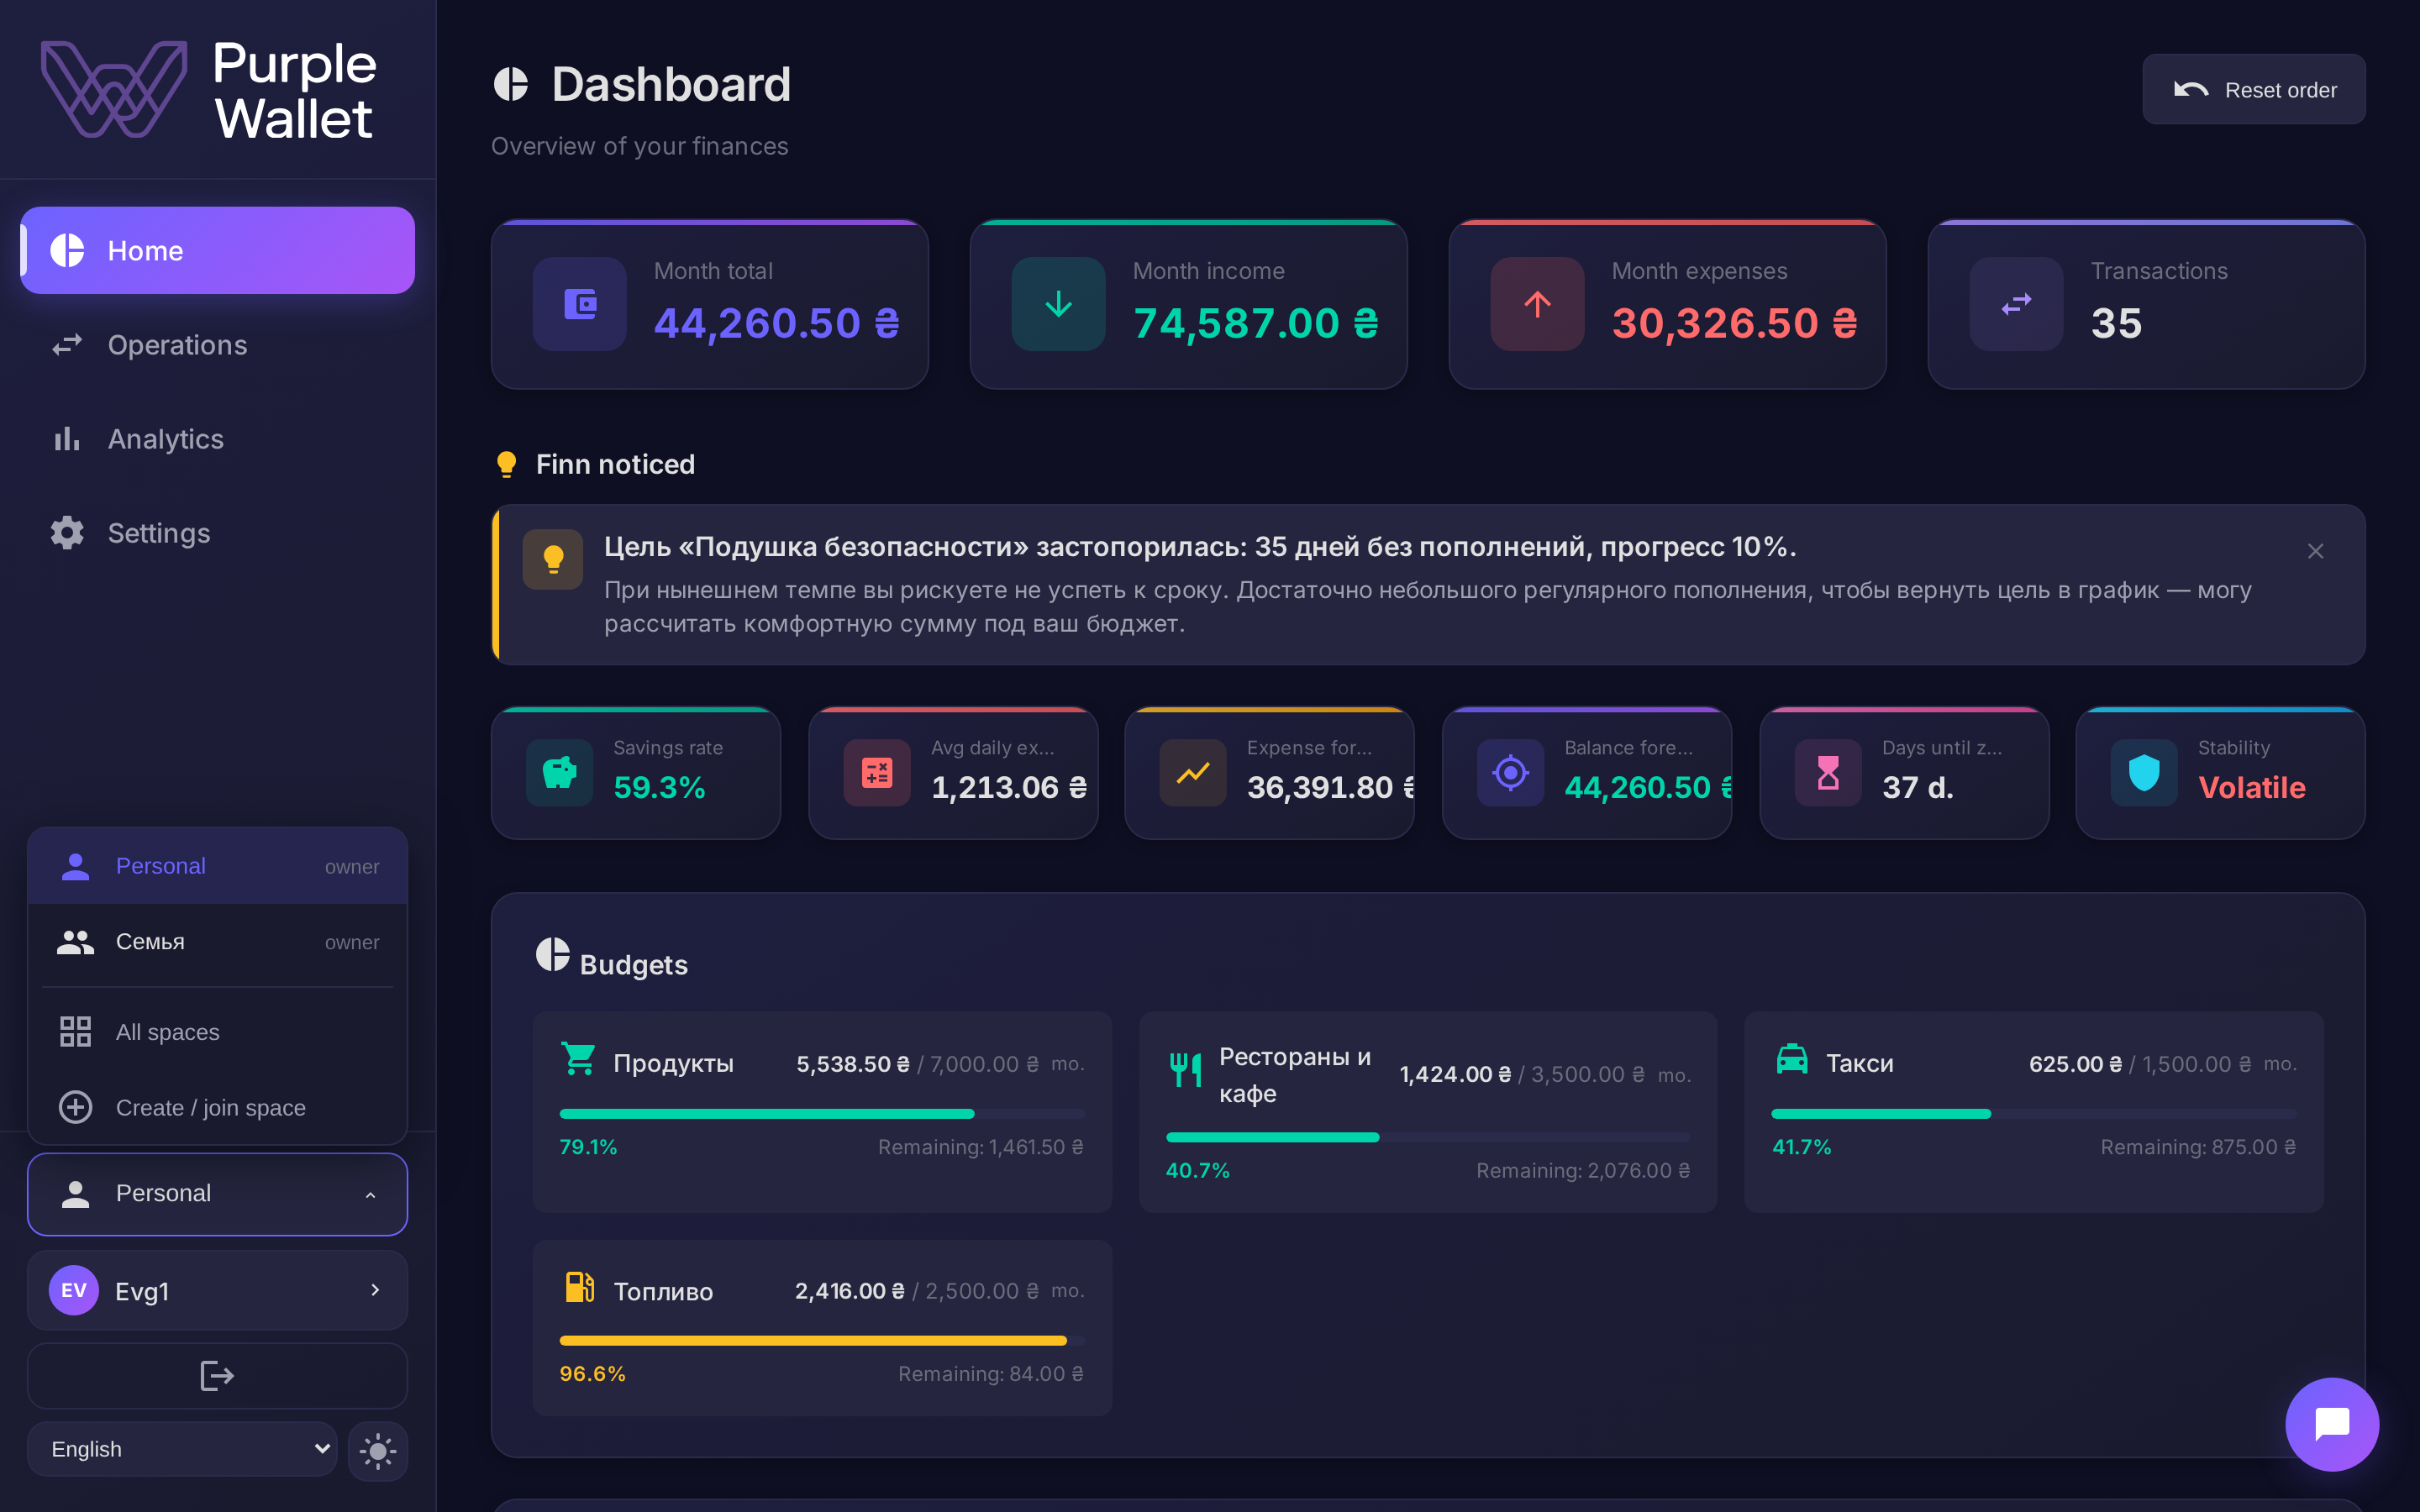Click the Days until zero hourglass icon
2420x1512 pixels.
(1828, 772)
